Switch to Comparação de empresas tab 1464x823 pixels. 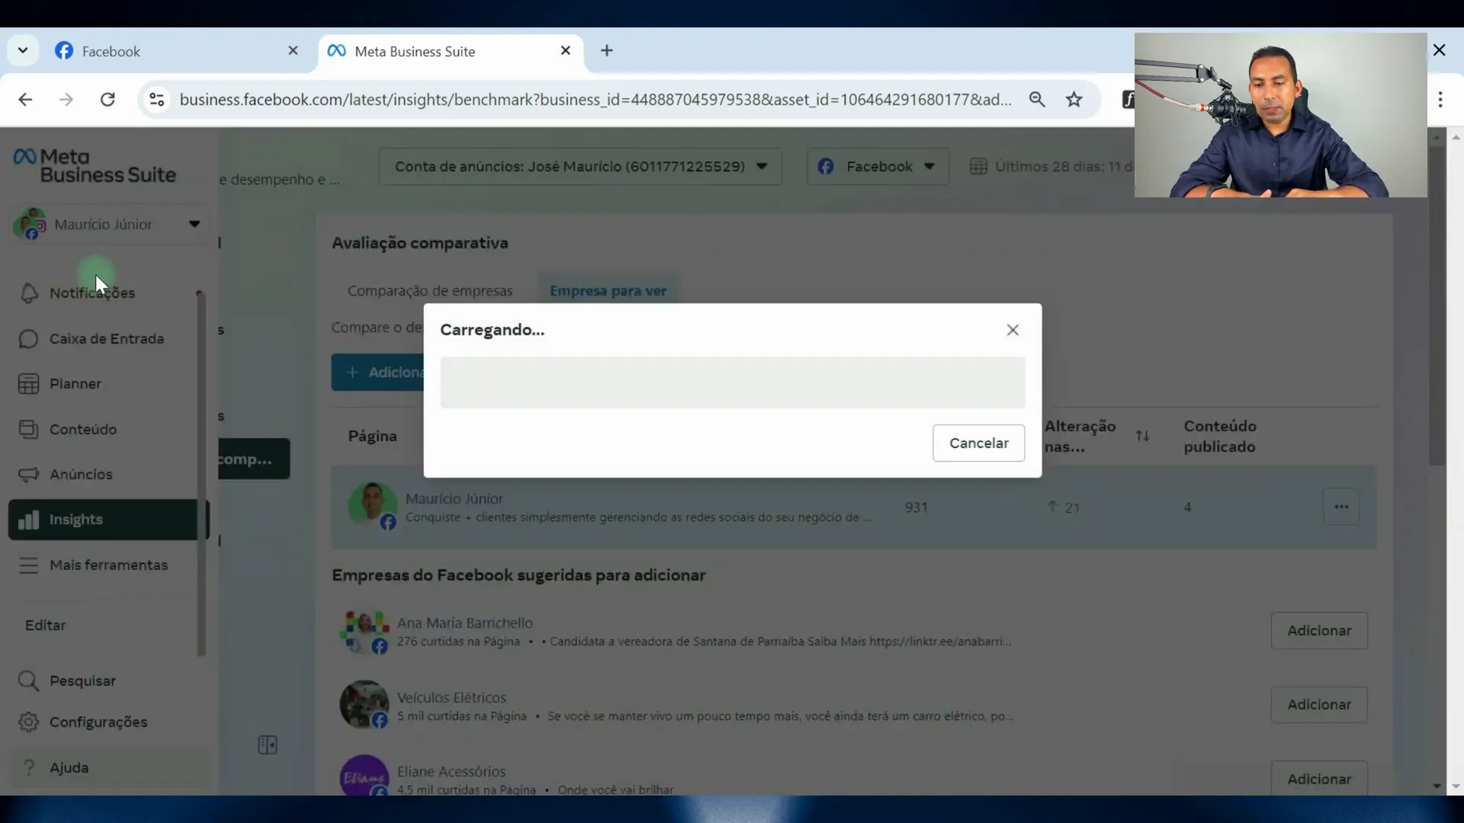[430, 290]
